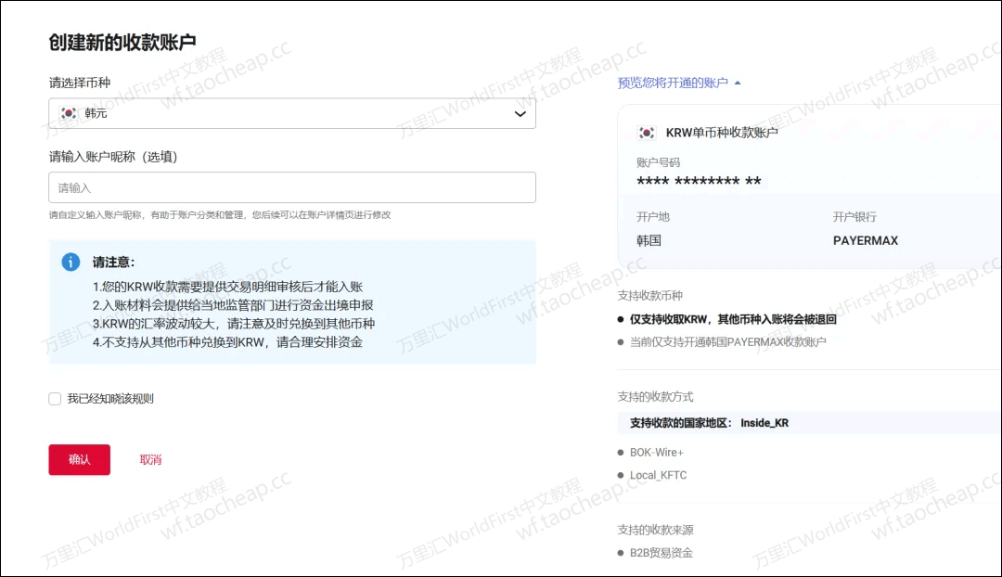The image size is (1002, 577).
Task: Click note 3 about KRW exchange rate fluctuation
Action: point(234,324)
